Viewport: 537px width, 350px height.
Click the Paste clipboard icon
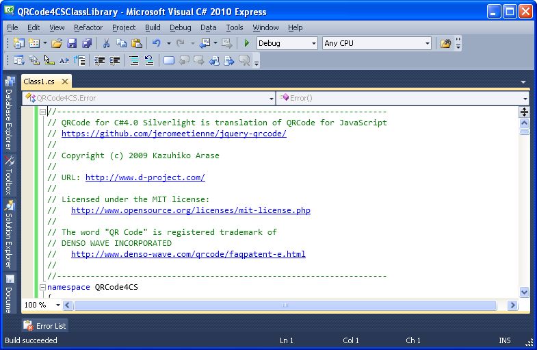136,43
